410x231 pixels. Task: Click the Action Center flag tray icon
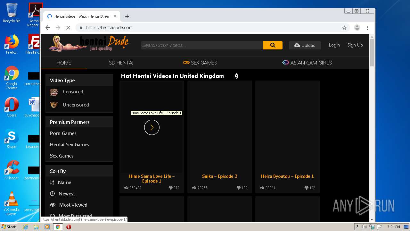(379, 227)
